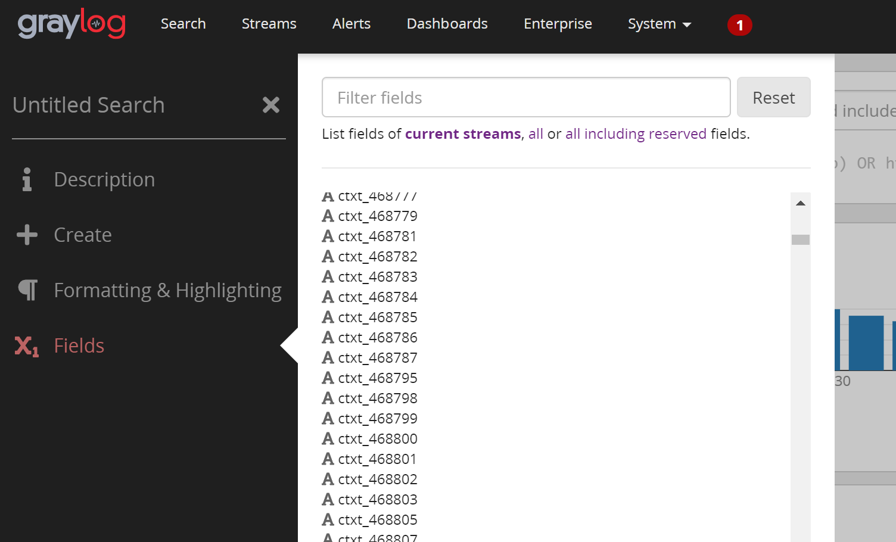Select field ctxt_468783
896x542 pixels.
coord(378,277)
